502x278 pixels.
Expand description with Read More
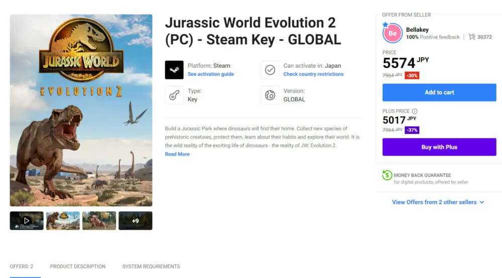point(177,154)
